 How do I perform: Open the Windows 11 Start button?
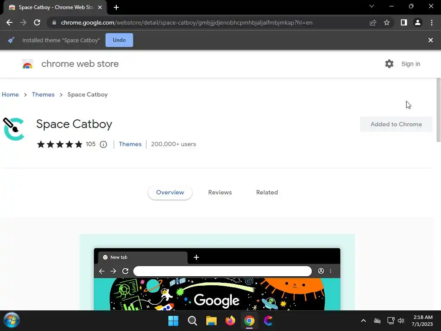pos(173,321)
